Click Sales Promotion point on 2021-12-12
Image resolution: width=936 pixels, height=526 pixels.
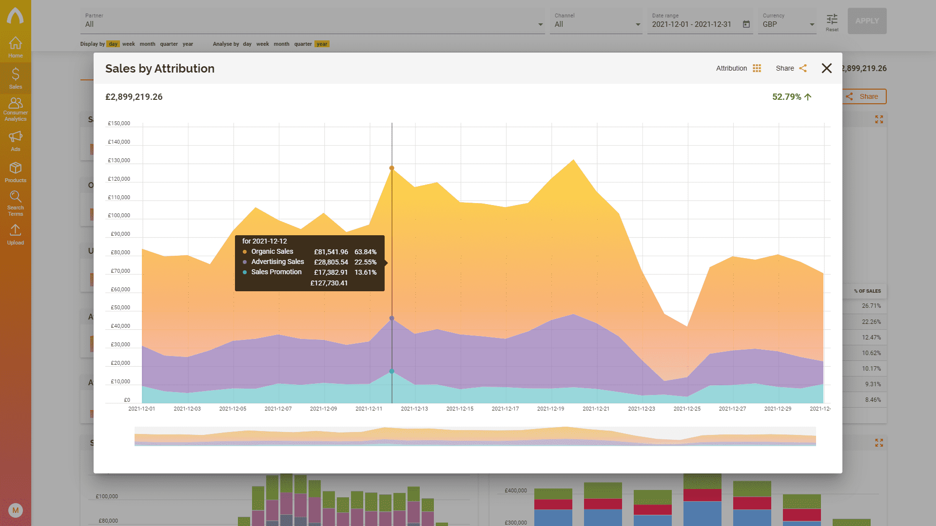point(391,371)
